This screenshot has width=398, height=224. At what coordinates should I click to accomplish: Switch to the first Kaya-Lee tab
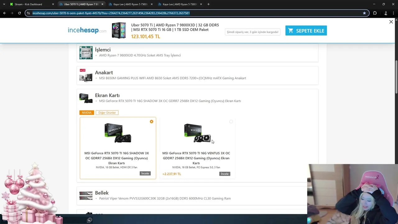130,4
